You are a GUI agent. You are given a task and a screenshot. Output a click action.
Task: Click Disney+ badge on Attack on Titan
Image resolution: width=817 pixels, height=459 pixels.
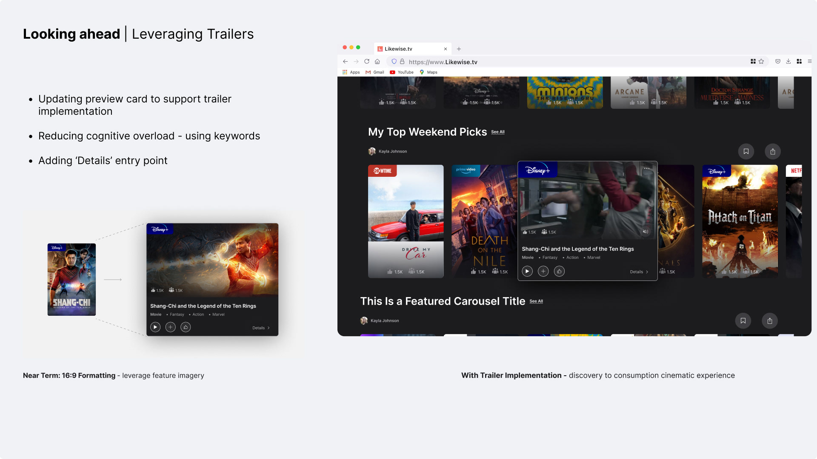pyautogui.click(x=717, y=171)
